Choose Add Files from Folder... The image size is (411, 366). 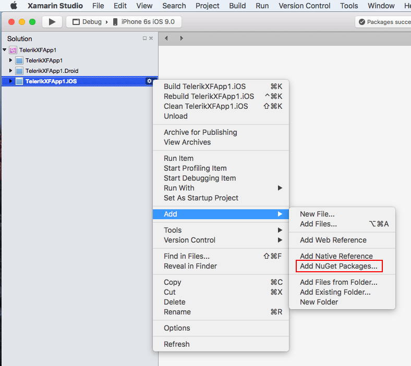(x=342, y=282)
